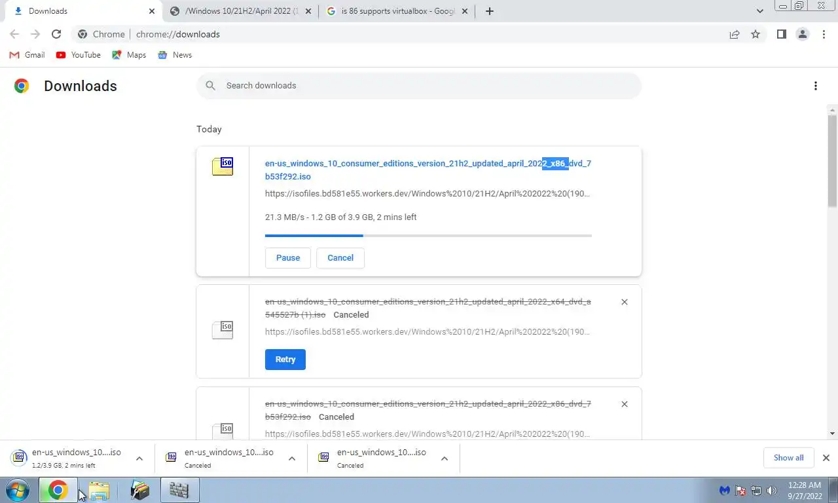838x503 pixels.
Task: Expand options for the first canceled shelf download
Action: point(292,458)
